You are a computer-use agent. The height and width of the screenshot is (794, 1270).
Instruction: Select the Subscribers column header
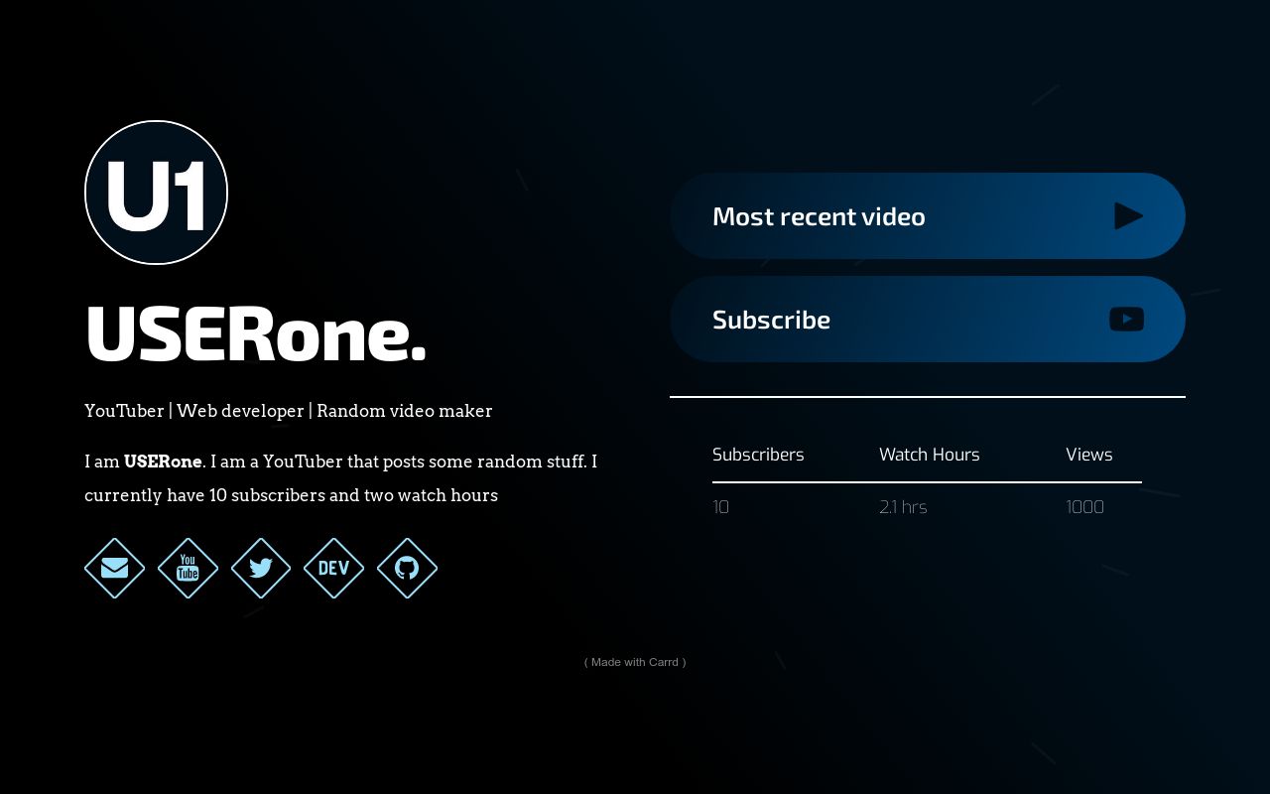[758, 454]
